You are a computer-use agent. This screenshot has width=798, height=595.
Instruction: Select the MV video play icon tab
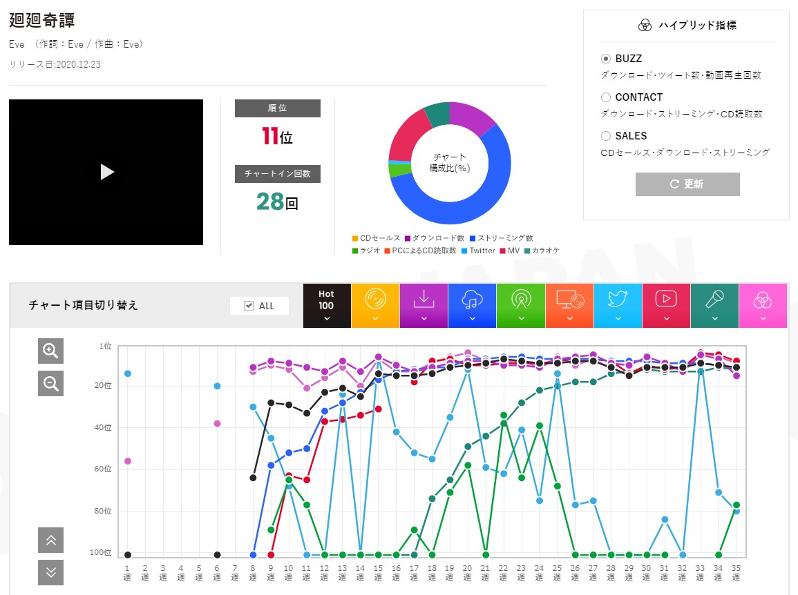[x=666, y=306]
